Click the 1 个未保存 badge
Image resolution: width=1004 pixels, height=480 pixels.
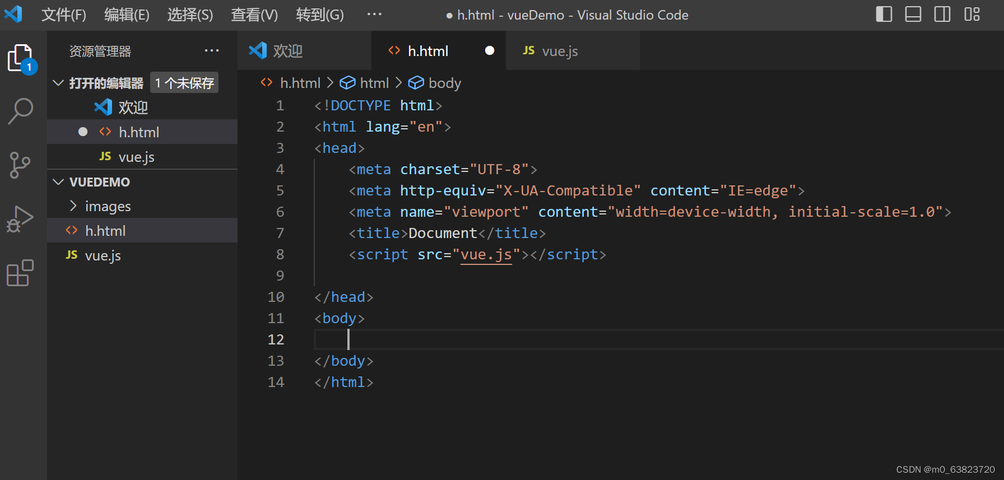(184, 83)
